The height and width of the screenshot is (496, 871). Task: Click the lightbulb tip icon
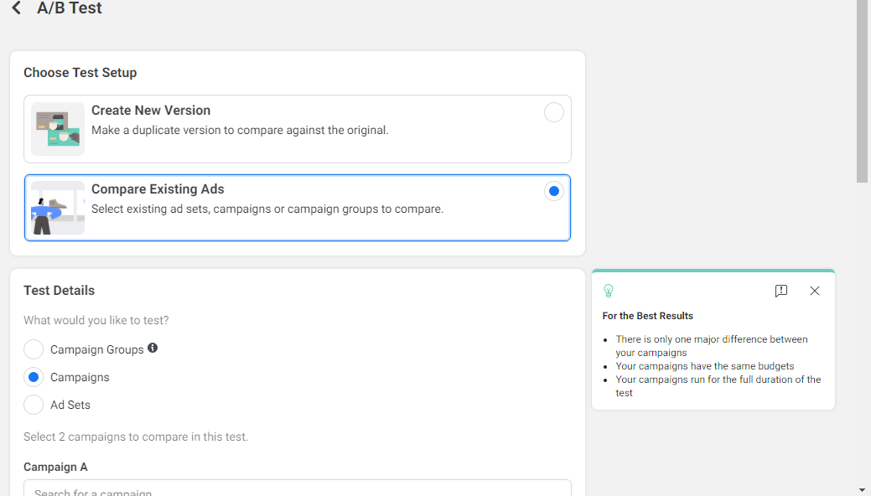[609, 291]
